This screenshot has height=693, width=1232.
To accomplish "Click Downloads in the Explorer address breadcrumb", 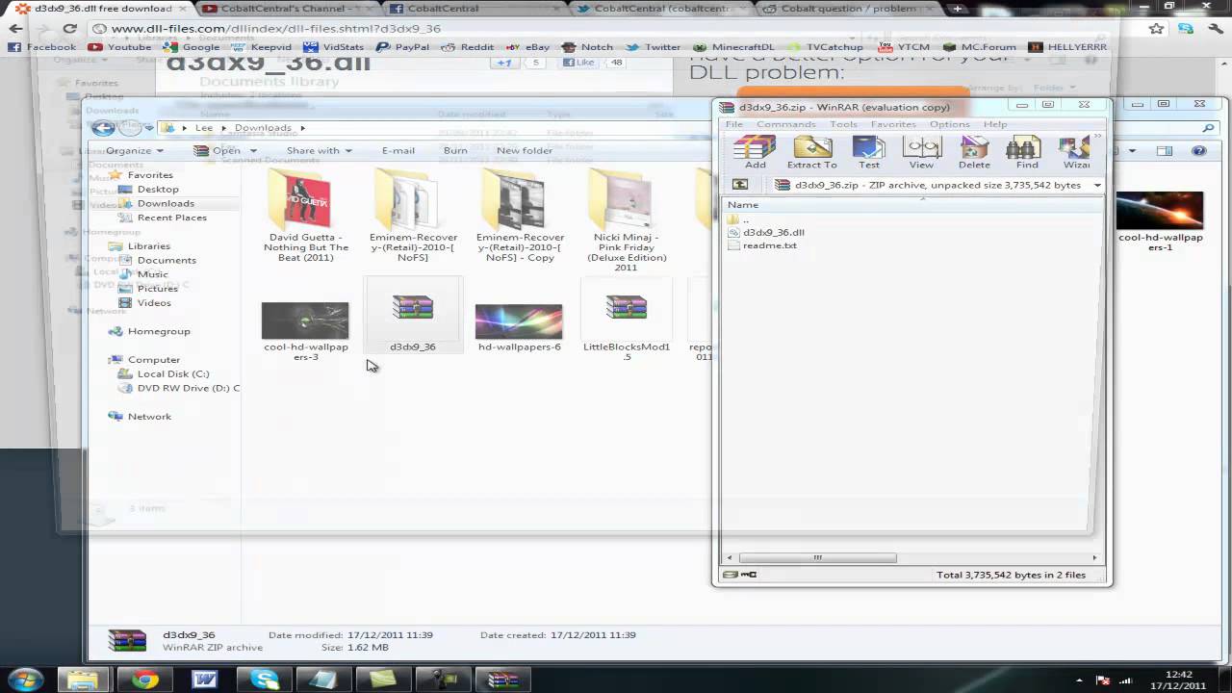I will click(x=263, y=127).
